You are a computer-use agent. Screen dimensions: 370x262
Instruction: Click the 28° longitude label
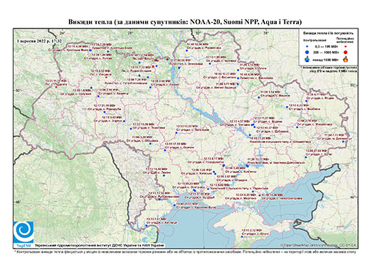129,33
